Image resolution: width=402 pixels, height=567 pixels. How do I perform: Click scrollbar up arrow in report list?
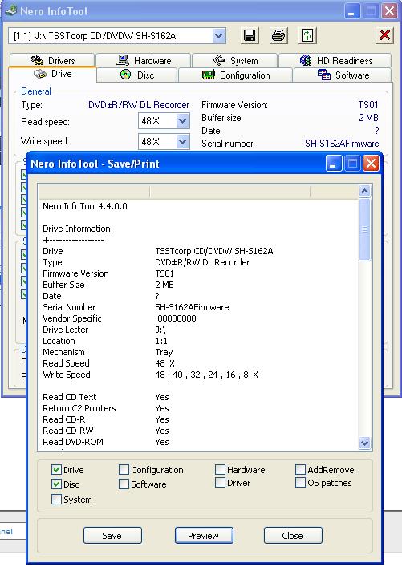[365, 191]
